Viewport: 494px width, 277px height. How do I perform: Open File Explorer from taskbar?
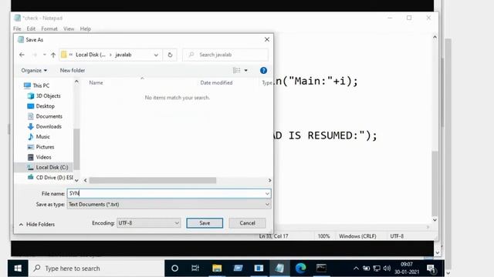click(217, 269)
